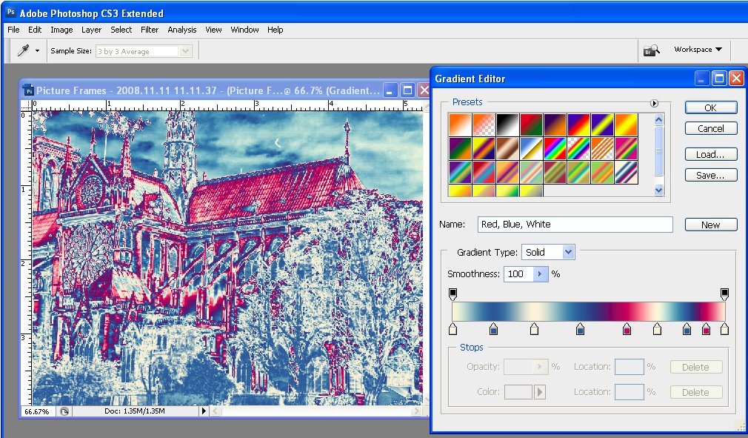748x438 pixels.
Task: Open the File menu
Action: (13, 30)
